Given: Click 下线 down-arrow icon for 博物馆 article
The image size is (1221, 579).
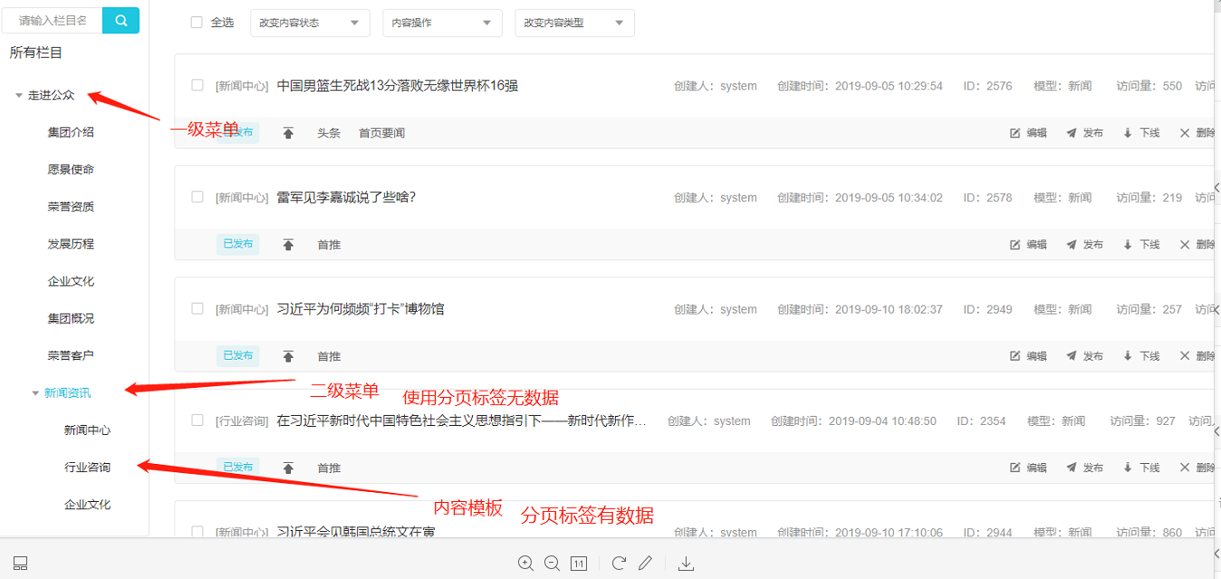Looking at the screenshot, I should point(1128,356).
